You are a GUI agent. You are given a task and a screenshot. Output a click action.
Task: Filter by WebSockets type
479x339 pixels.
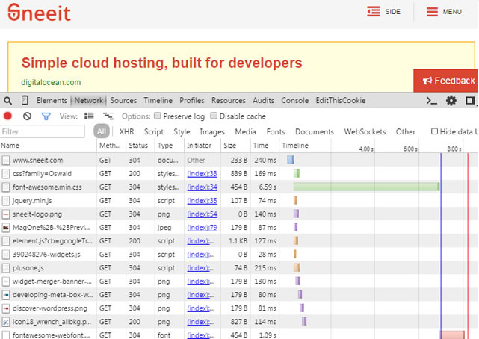pos(365,132)
